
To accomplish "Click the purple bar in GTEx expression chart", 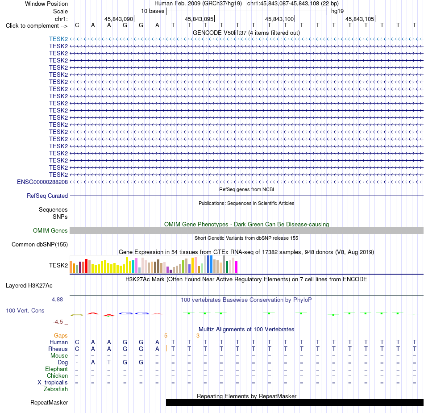I will (x=168, y=270).
